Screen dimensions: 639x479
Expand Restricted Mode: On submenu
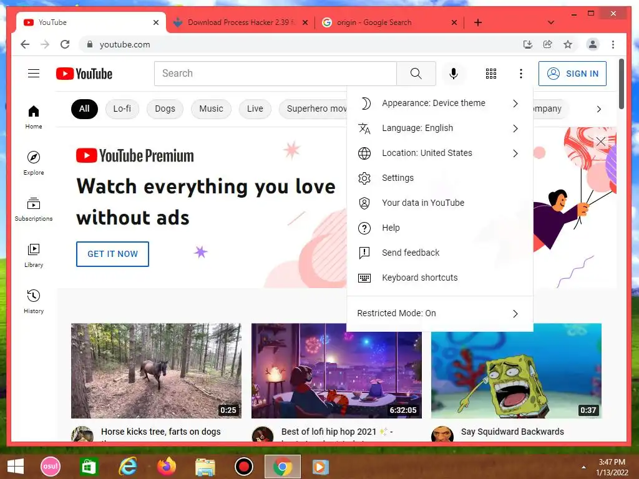pyautogui.click(x=440, y=313)
